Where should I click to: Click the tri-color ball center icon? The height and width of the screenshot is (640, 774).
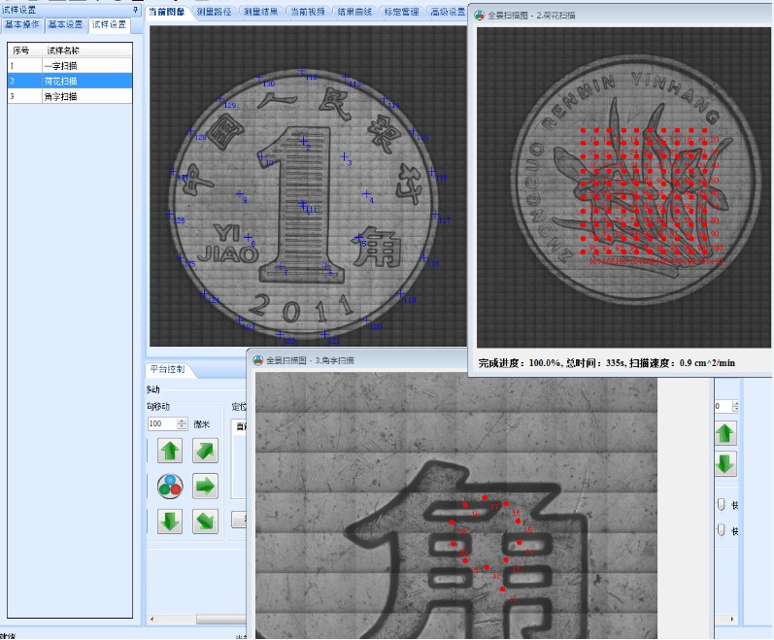point(170,486)
